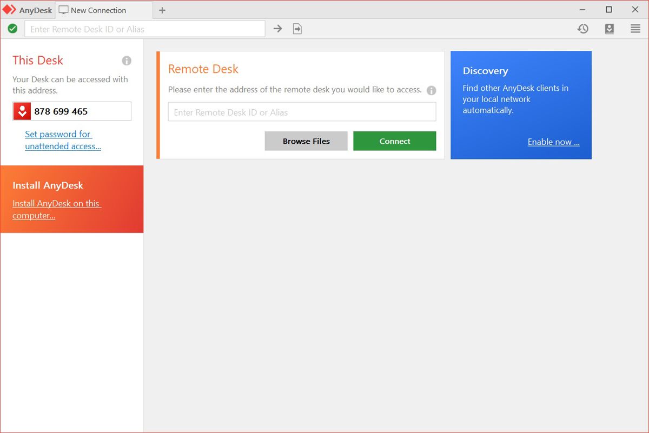The image size is (649, 433).
Task: Open a new tab with plus button
Action: click(162, 10)
